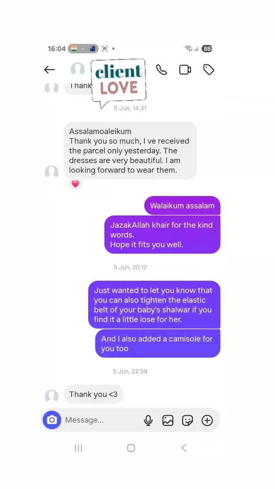Tap Android home button
275x489 pixels.
click(x=131, y=448)
